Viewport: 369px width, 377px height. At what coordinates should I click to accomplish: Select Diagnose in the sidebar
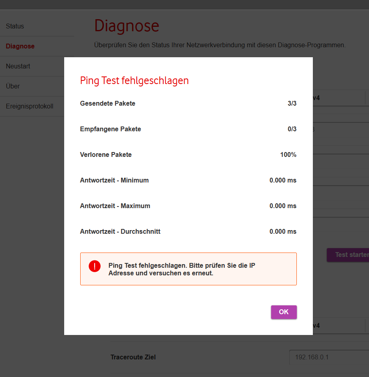click(x=20, y=46)
